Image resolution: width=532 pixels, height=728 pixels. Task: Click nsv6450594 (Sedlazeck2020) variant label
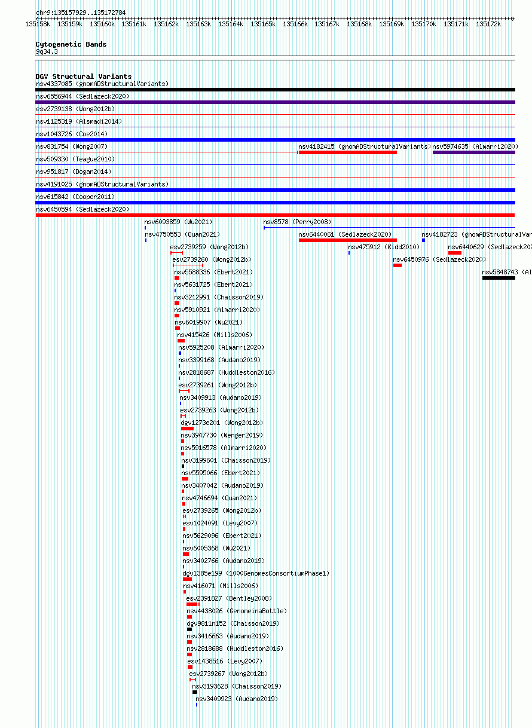pyautogui.click(x=82, y=209)
